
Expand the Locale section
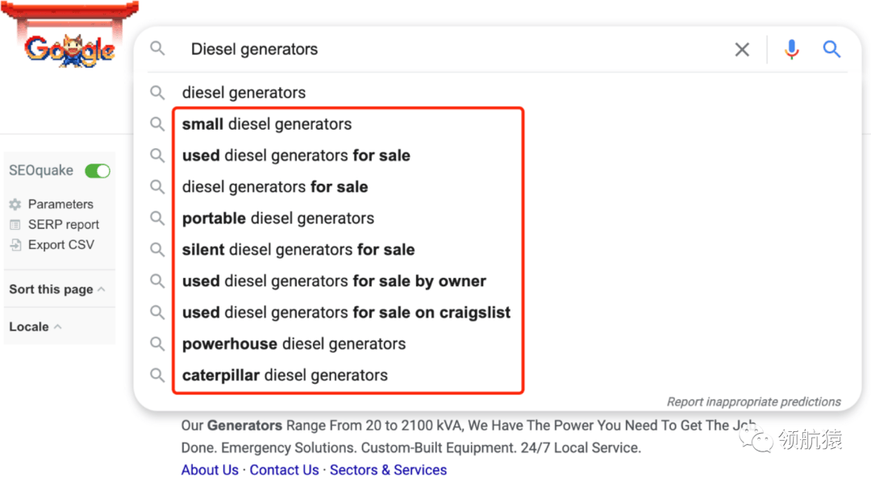pyautogui.click(x=35, y=326)
